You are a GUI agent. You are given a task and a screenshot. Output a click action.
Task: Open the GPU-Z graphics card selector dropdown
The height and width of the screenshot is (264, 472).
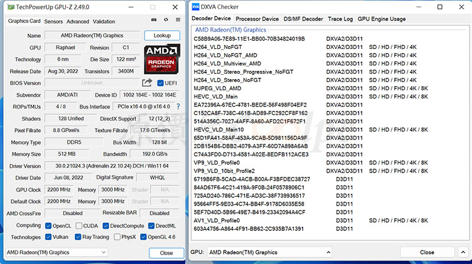[57, 252]
